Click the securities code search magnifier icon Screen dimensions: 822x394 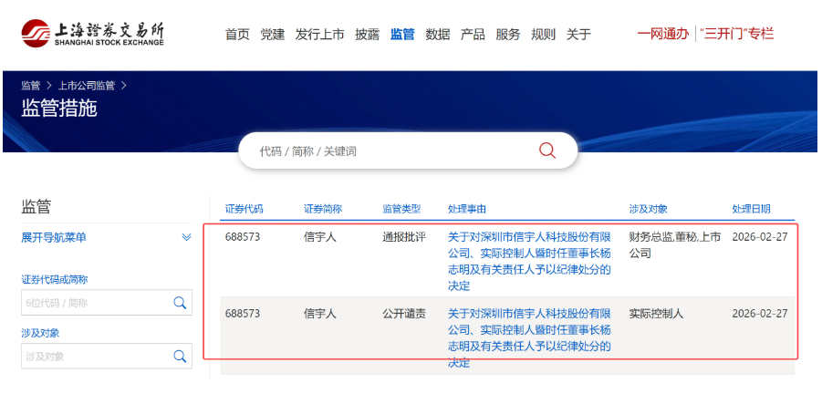click(x=180, y=303)
